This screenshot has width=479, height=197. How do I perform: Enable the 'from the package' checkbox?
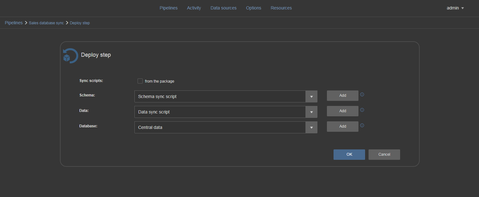pyautogui.click(x=140, y=81)
